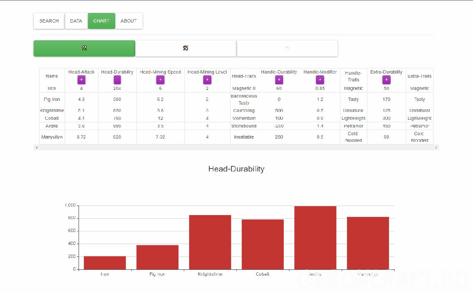Screen dimensions: 473x293
Task: Open the DATA tab
Action: coord(76,21)
